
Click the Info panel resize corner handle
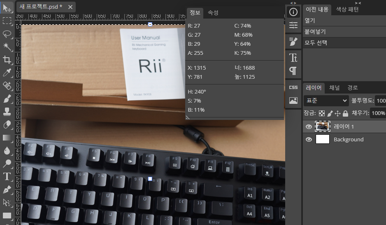click(188, 117)
